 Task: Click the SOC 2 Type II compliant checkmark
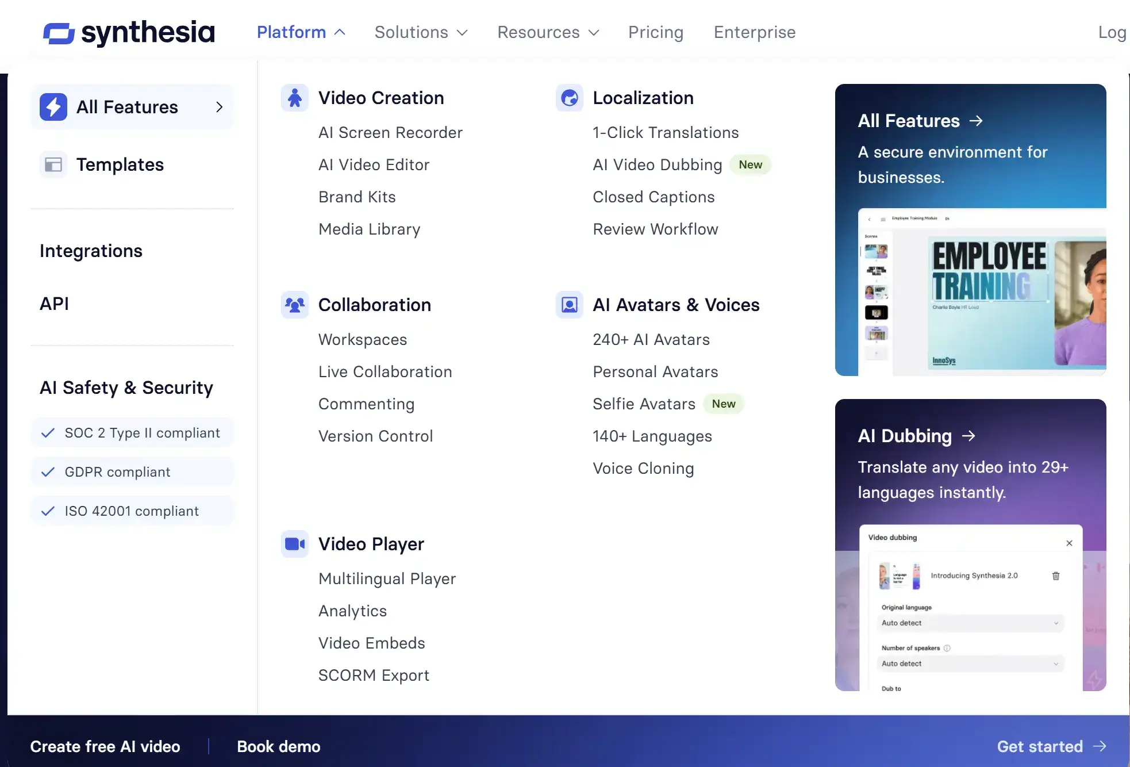click(48, 433)
